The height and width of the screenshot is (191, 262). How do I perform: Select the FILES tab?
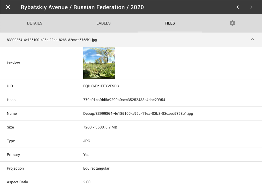(170, 23)
